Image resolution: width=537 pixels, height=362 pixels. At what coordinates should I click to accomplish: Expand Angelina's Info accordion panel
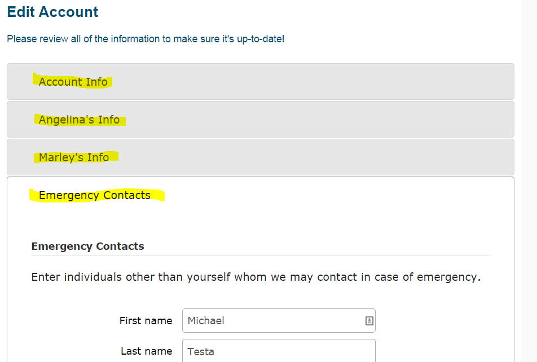pos(79,120)
